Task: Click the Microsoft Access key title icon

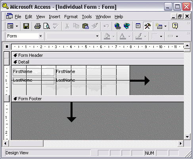Action: pos(6,6)
